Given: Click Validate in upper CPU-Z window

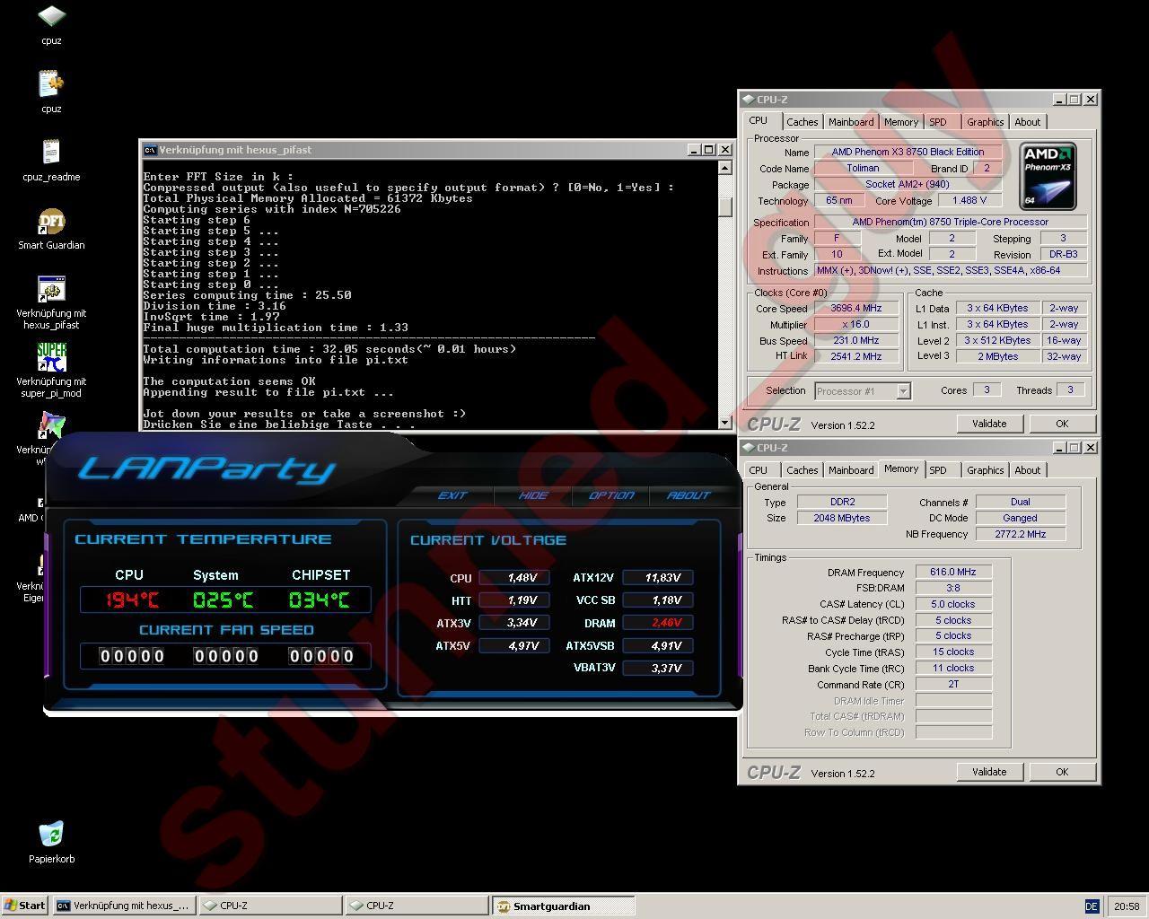Looking at the screenshot, I should pyautogui.click(x=989, y=424).
